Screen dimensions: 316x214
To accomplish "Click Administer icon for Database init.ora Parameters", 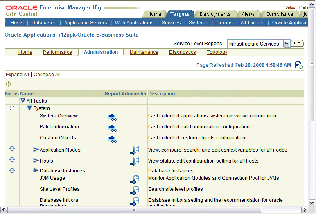I will (134, 201).
